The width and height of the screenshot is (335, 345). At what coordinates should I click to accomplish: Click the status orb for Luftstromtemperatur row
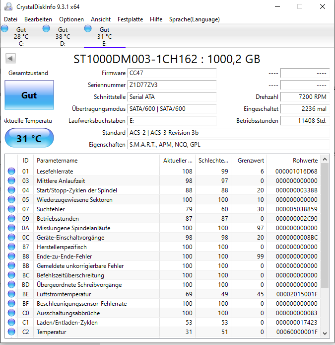click(11, 294)
